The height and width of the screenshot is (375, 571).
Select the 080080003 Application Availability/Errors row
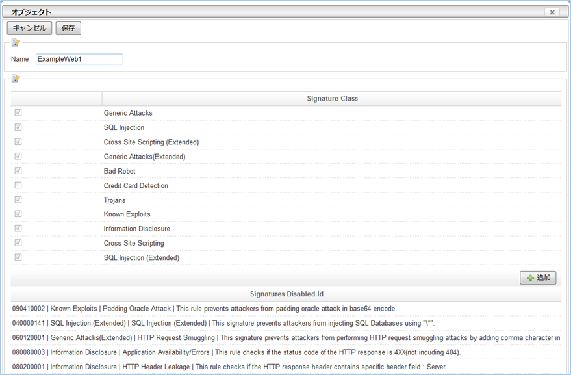pos(286,352)
